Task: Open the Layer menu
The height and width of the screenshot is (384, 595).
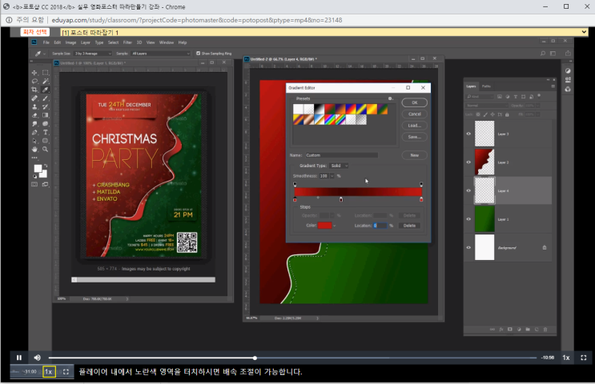Action: click(x=86, y=42)
